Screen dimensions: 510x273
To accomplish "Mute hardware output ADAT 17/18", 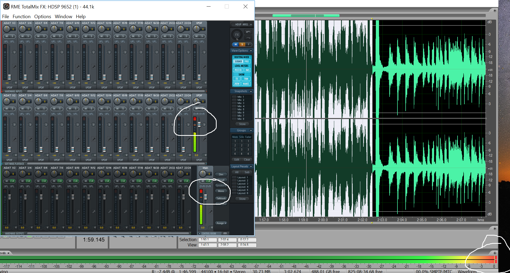I will [133, 181].
